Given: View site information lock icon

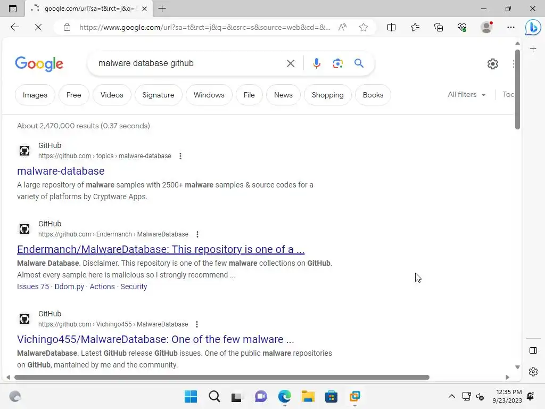Looking at the screenshot, I should (x=67, y=27).
